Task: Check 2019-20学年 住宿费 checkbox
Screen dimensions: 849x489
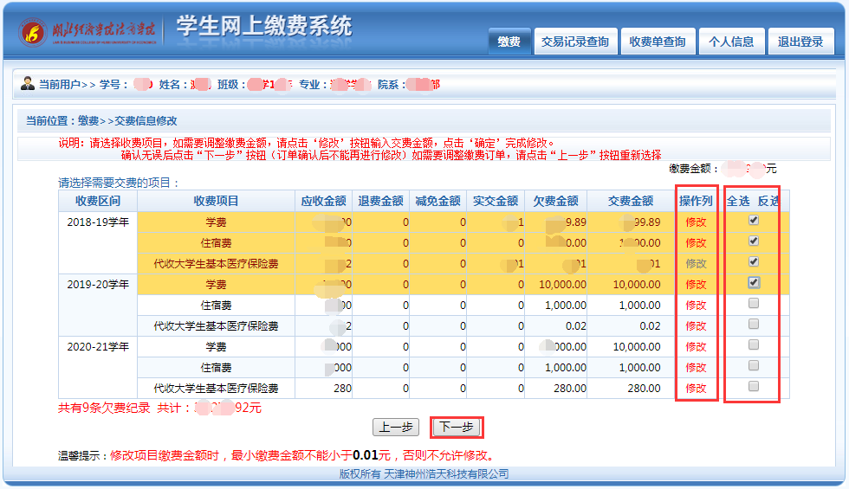Action: click(754, 303)
